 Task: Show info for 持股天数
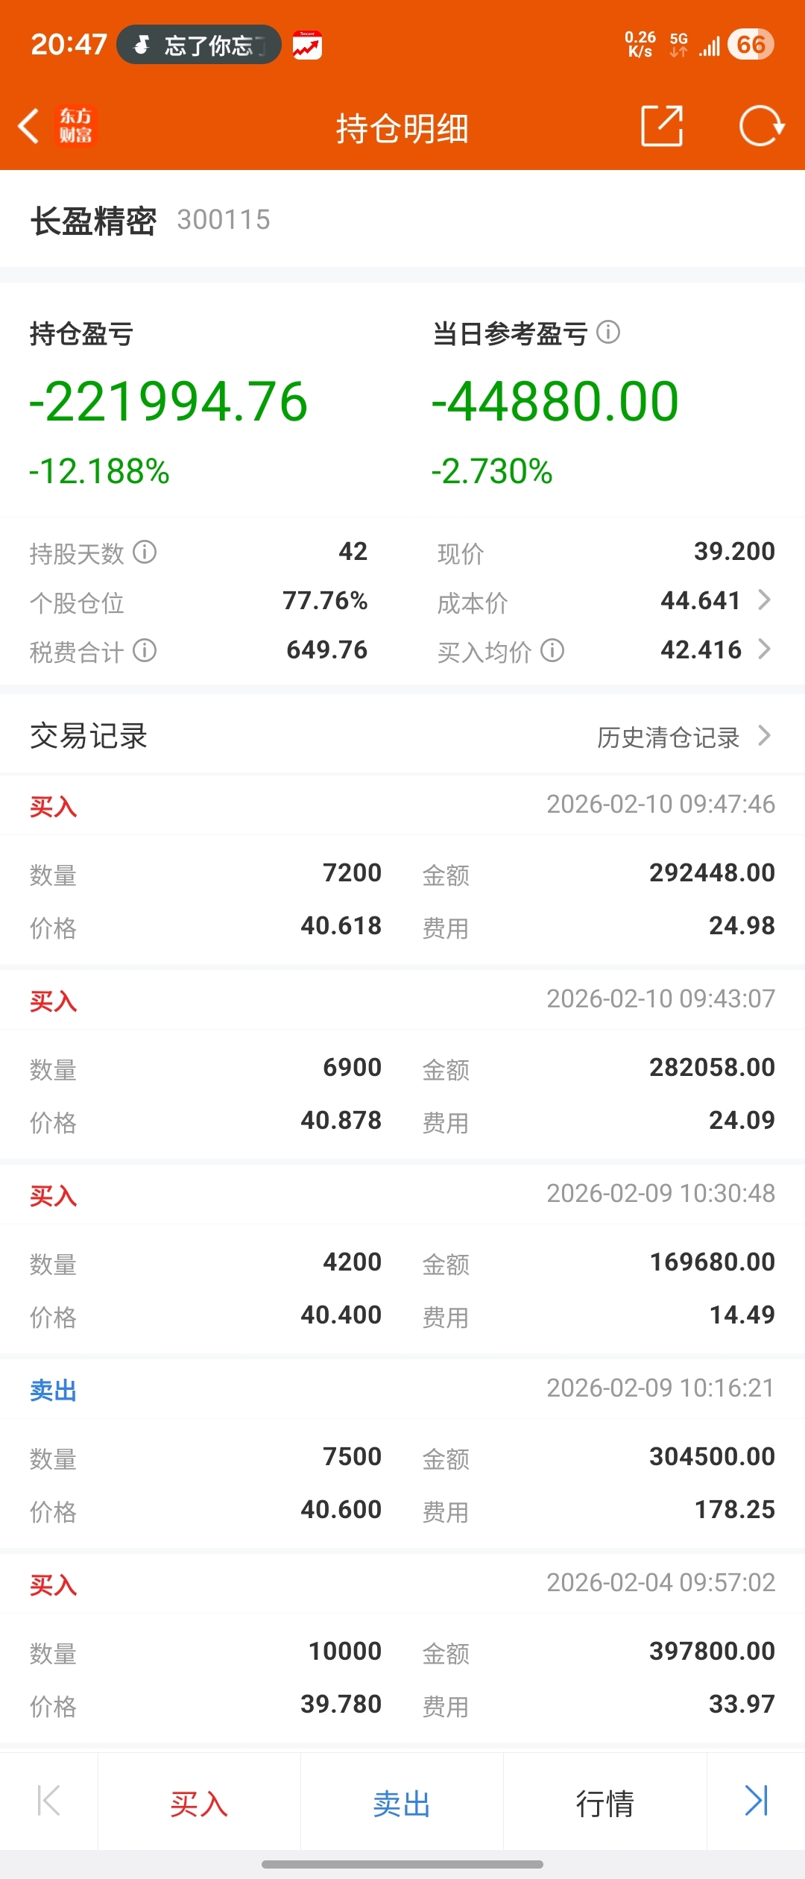(x=145, y=553)
